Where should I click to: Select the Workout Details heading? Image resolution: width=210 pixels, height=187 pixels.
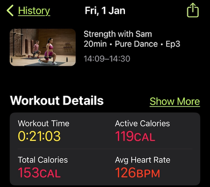(57, 100)
